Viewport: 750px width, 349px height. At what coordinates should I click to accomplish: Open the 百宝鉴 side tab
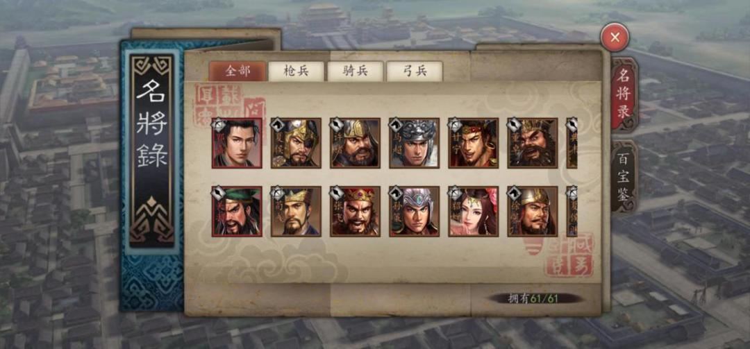(x=623, y=176)
